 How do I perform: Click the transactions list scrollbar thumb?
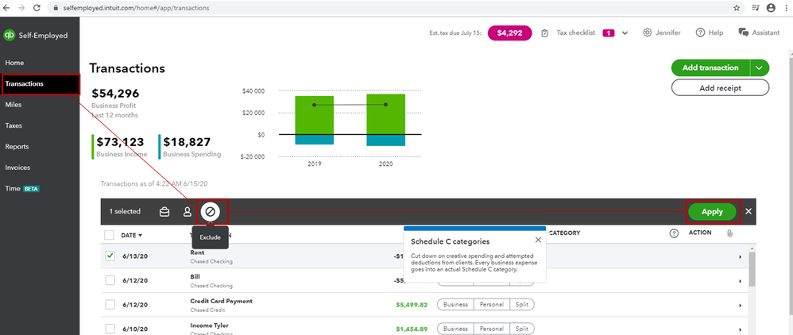point(752,269)
